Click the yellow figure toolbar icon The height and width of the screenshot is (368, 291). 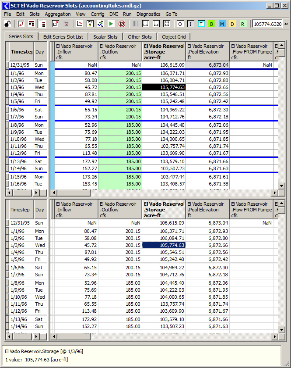(90, 24)
